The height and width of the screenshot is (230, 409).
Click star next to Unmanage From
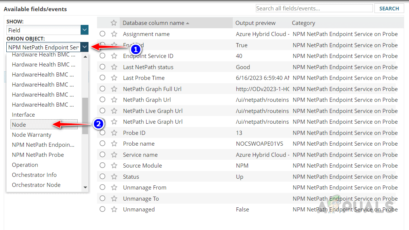tap(114, 188)
